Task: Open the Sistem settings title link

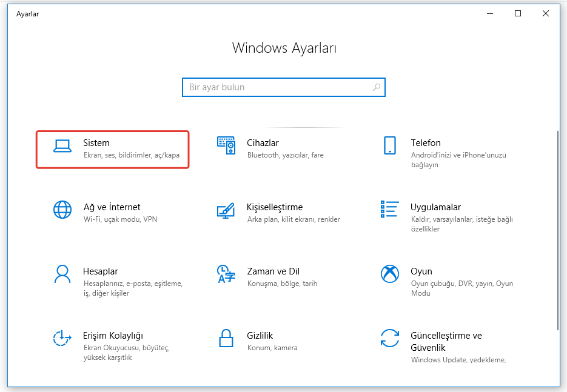Action: 96,143
